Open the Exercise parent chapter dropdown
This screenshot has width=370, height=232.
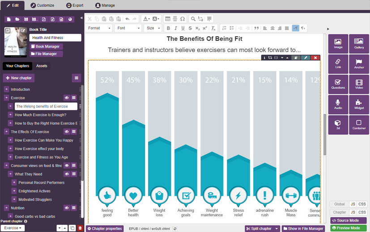coord(13,228)
